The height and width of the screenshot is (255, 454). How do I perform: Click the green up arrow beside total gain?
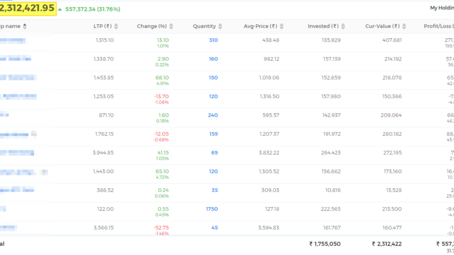pos(60,9)
